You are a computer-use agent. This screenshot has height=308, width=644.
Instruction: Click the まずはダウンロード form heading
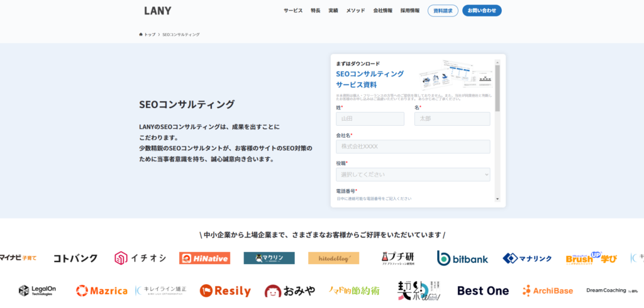tap(358, 63)
